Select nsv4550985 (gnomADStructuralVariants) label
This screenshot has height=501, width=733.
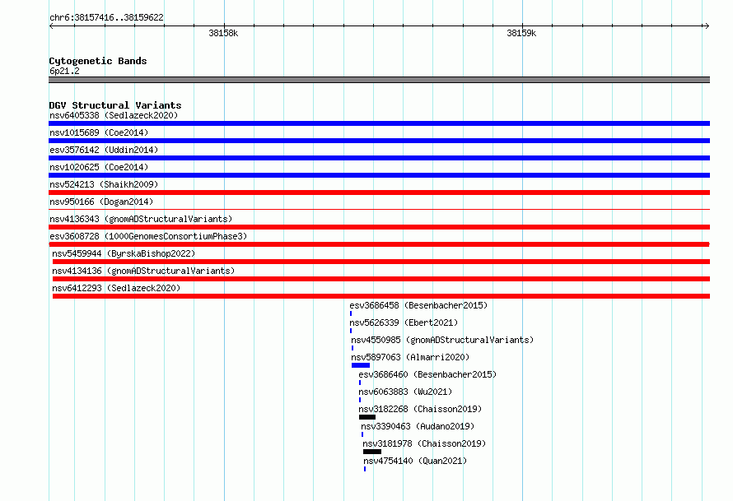pos(442,340)
